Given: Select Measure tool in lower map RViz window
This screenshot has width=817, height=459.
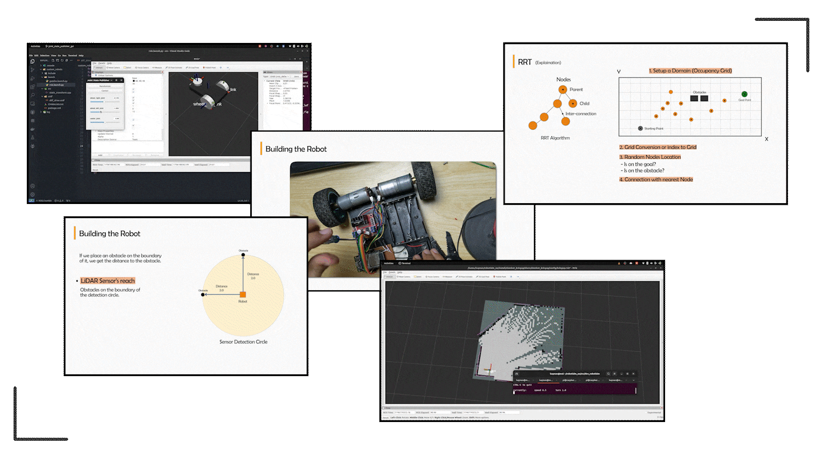Looking at the screenshot, I should [x=448, y=277].
